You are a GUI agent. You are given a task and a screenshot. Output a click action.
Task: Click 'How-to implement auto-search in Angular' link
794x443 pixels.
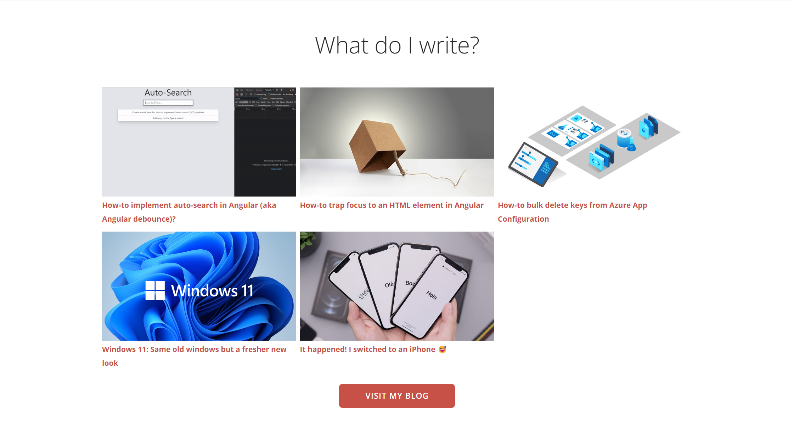point(189,211)
